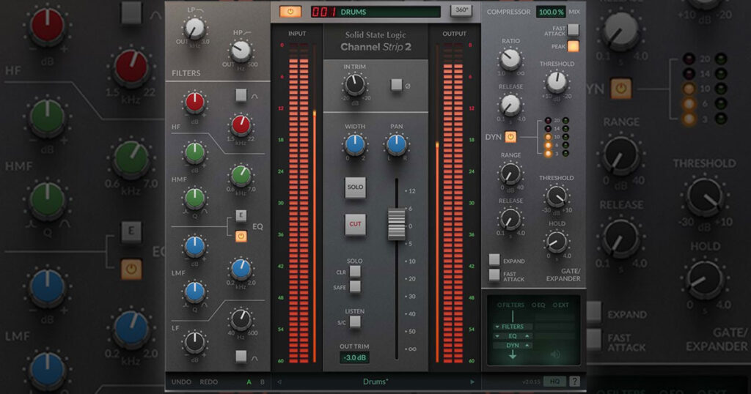The width and height of the screenshot is (751, 394).
Task: Click the blue LMF Q knob
Action: tap(195, 291)
